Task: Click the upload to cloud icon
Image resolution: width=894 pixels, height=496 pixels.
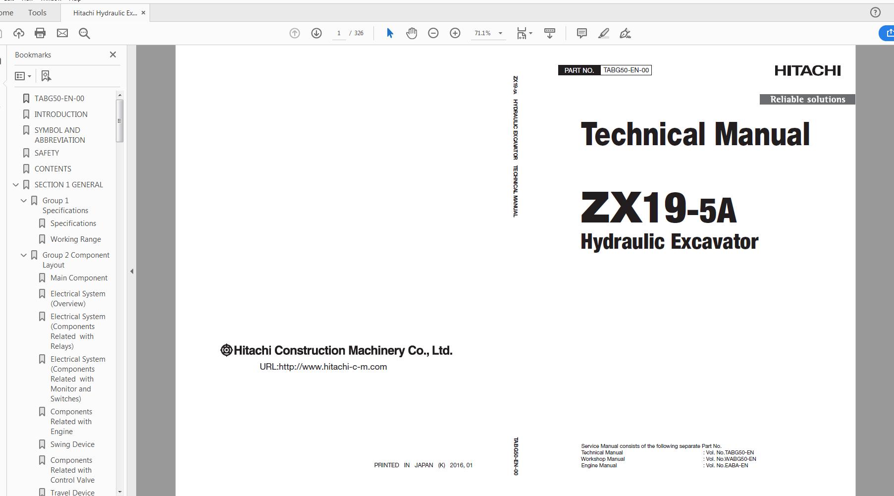Action: 19,33
